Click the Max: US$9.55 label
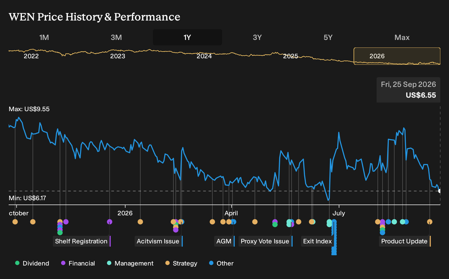Image resolution: width=449 pixels, height=279 pixels. [29, 109]
